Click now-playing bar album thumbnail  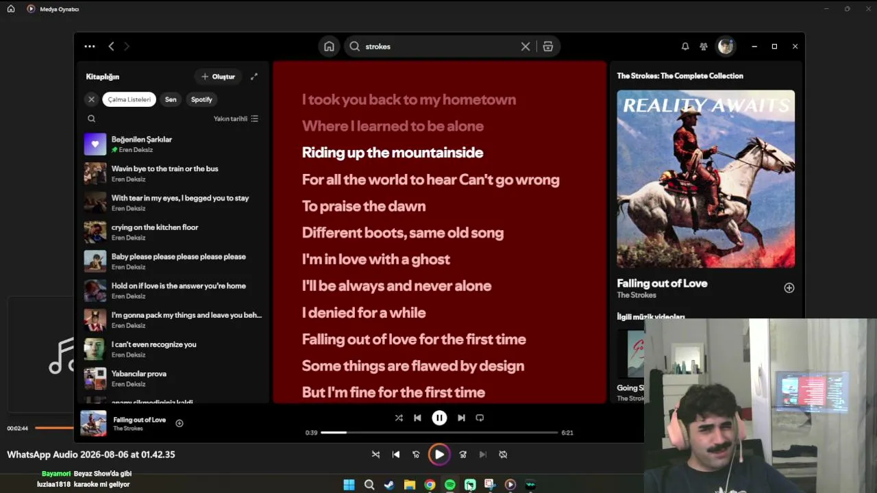(x=93, y=423)
